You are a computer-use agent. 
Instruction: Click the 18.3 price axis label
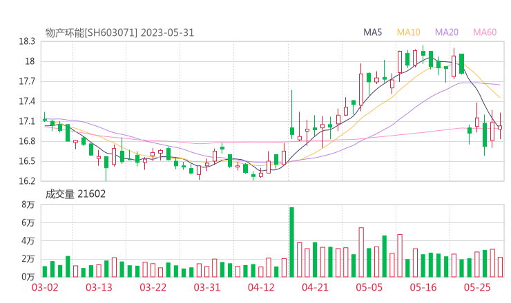click(27, 41)
